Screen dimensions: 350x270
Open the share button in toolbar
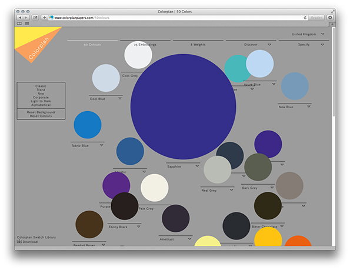click(x=35, y=18)
